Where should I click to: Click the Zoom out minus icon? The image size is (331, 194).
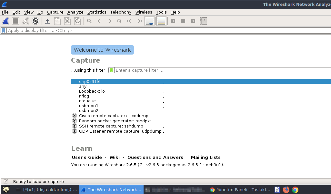coord(183,21)
